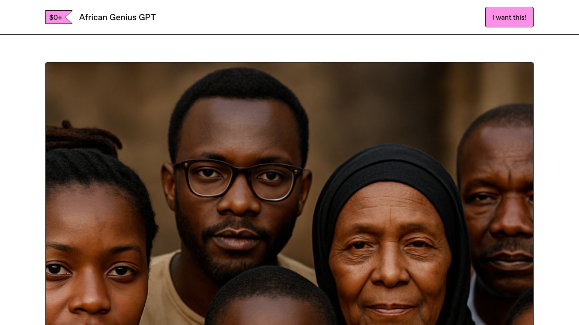Click the dreadlock bun on the left woman
This screenshot has width=579, height=325.
click(x=81, y=138)
